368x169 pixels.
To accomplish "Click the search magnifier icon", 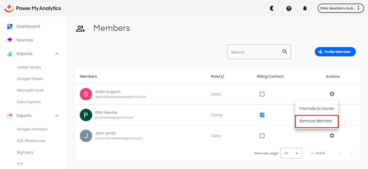I will [285, 52].
